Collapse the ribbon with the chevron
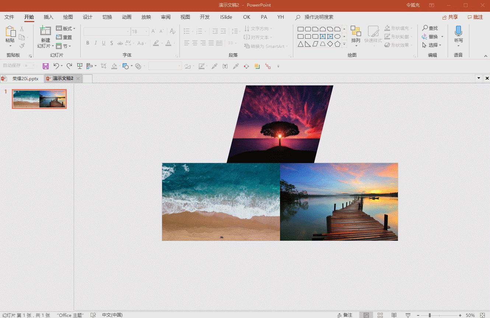 pyautogui.click(x=486, y=56)
